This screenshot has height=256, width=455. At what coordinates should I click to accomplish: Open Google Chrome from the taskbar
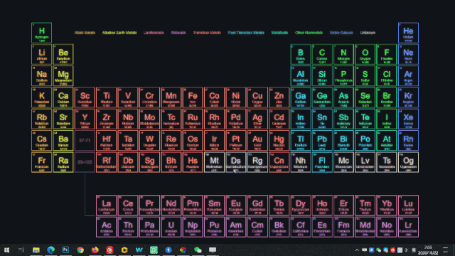click(x=80, y=250)
